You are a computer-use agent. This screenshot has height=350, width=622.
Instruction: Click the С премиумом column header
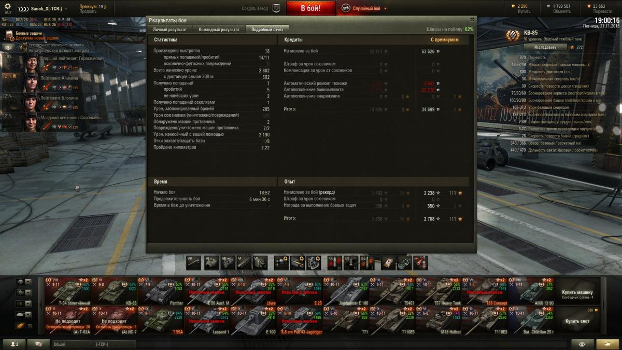click(x=445, y=39)
